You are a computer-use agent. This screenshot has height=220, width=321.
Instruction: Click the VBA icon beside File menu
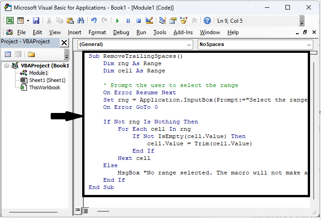(10, 32)
